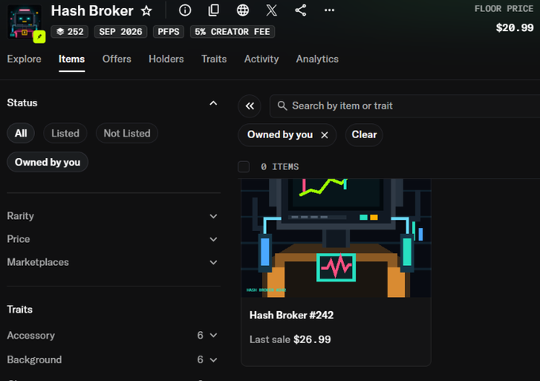
Task: Click the search magnifier icon
Action: click(x=282, y=106)
